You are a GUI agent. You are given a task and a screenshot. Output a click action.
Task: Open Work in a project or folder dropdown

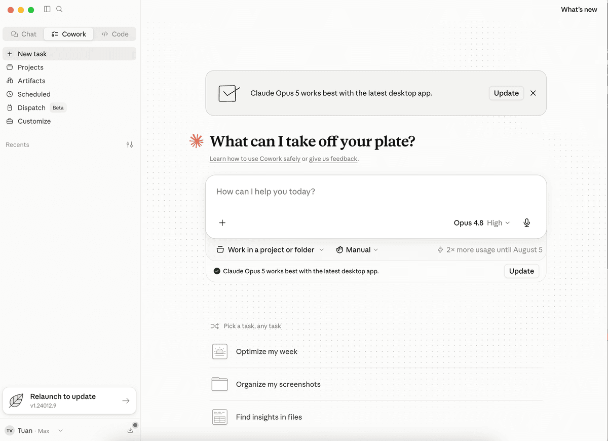(270, 250)
